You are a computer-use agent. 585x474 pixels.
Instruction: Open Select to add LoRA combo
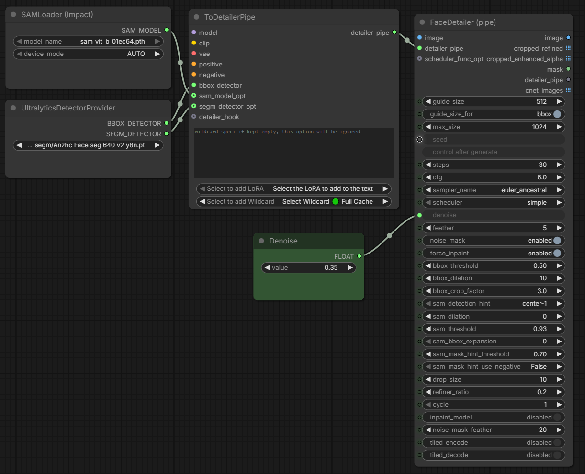coord(293,189)
